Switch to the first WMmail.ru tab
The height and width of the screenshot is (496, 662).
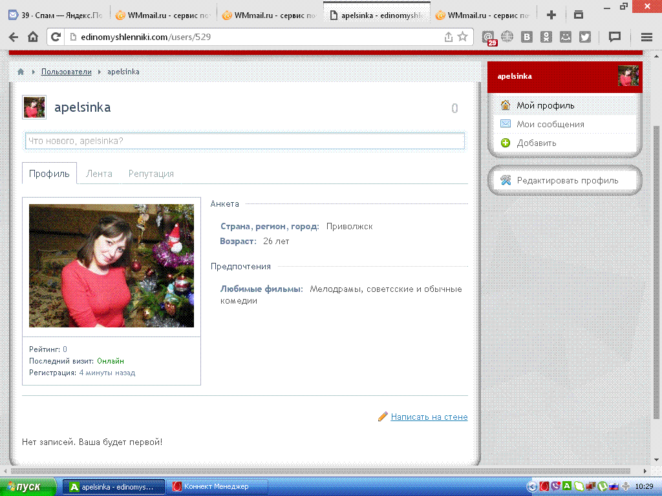tap(164, 15)
